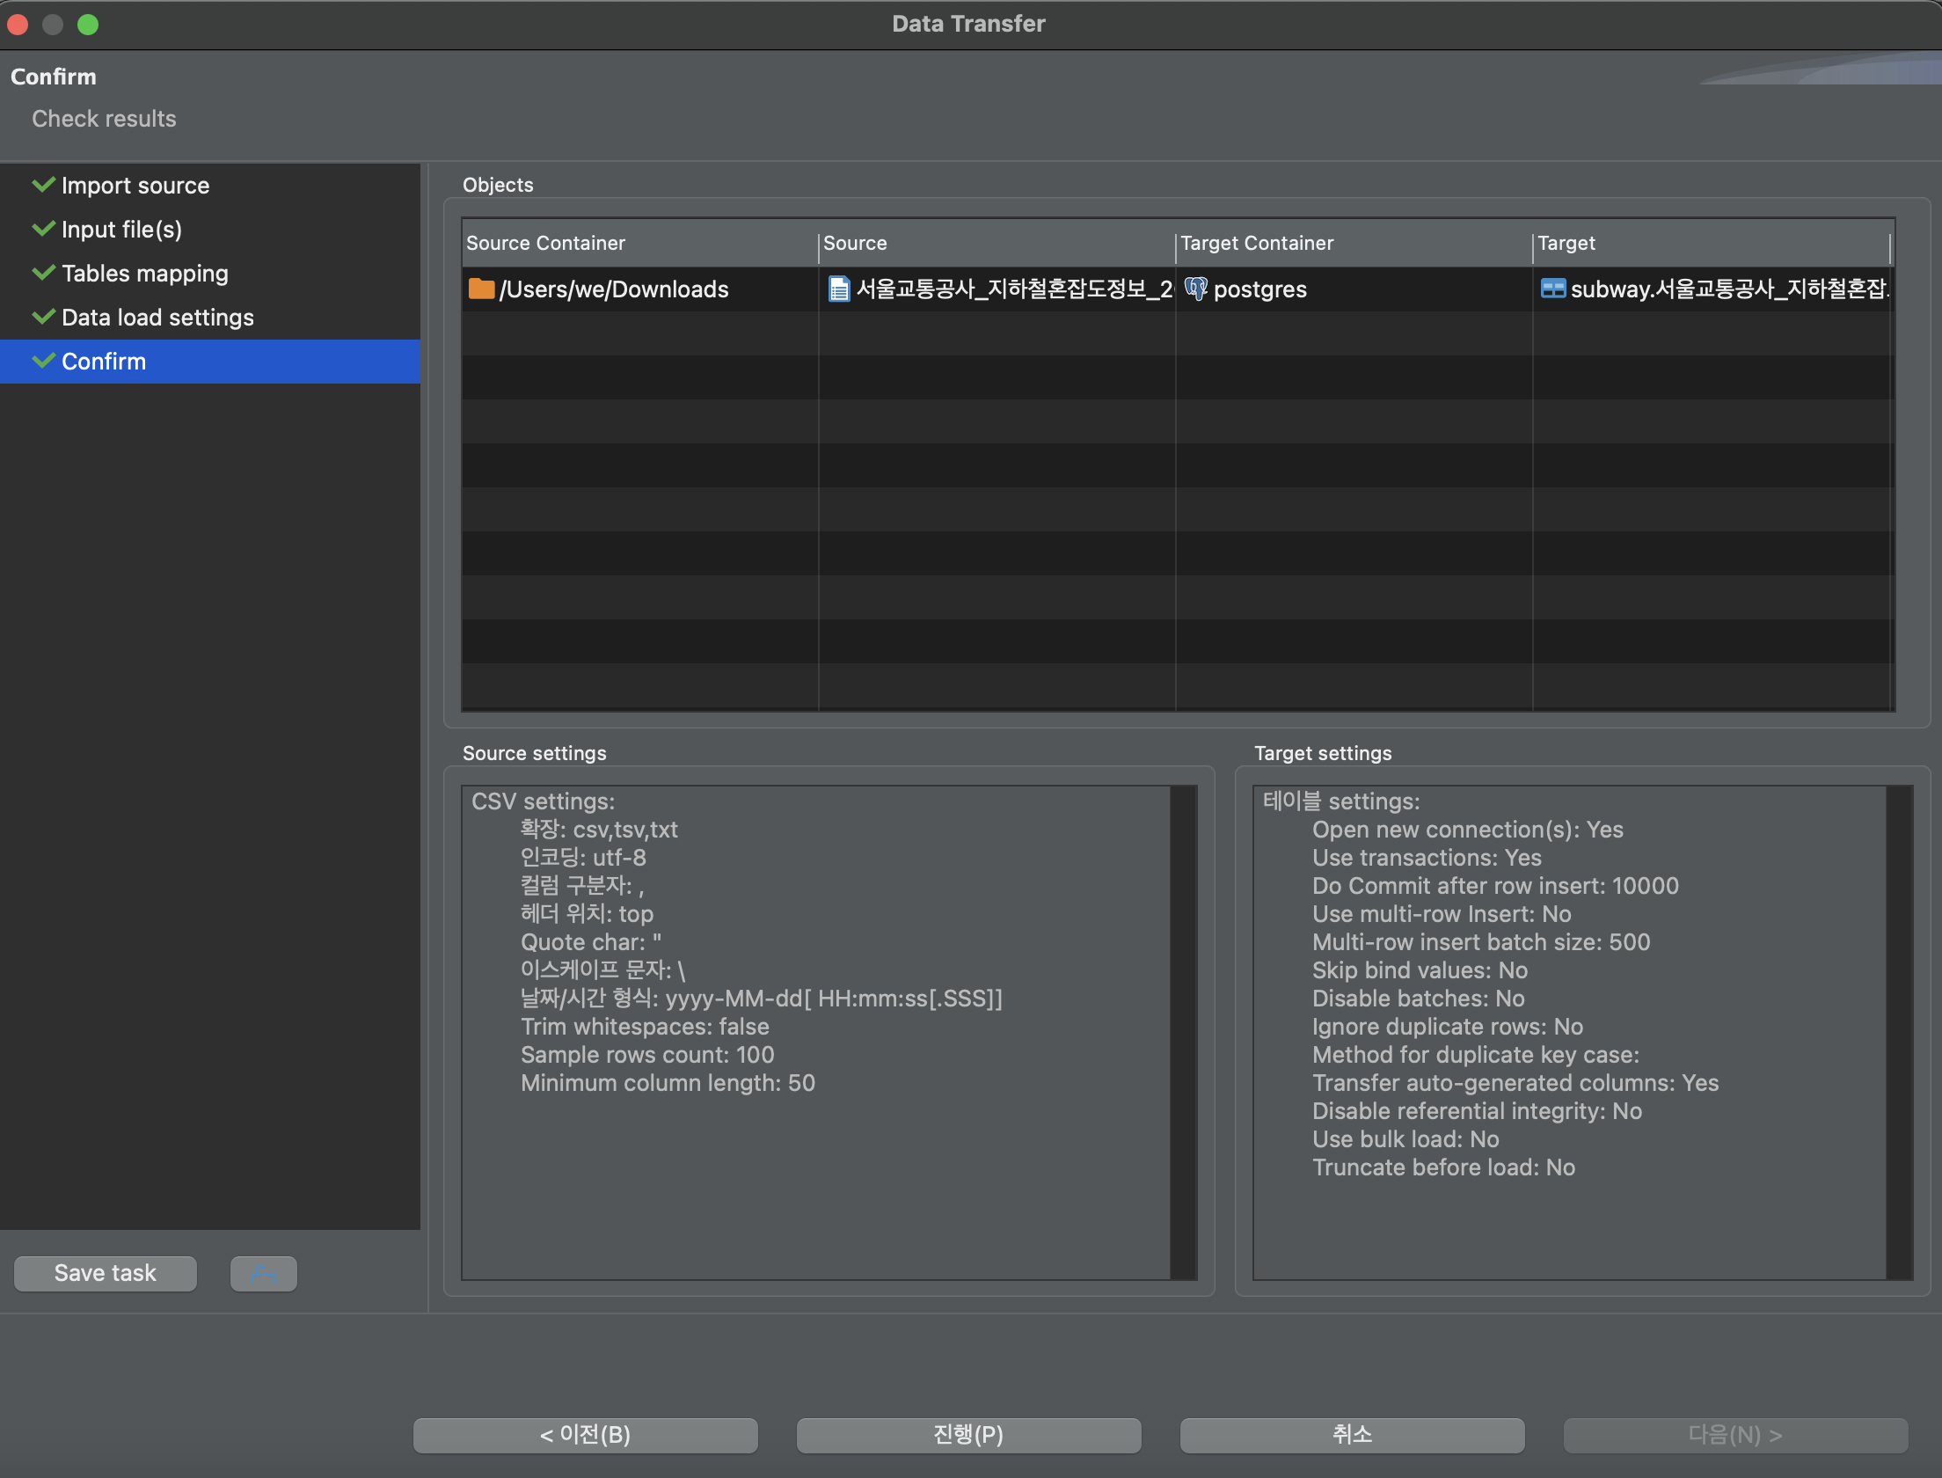Click the green zoom window button

[x=88, y=24]
